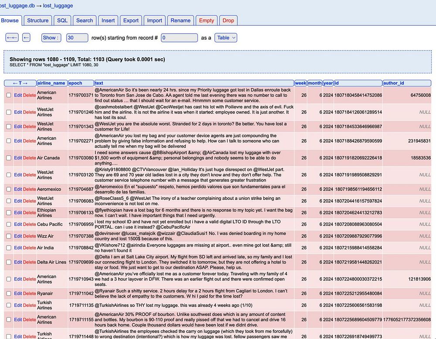Edit the Aeromexico row

18,189
